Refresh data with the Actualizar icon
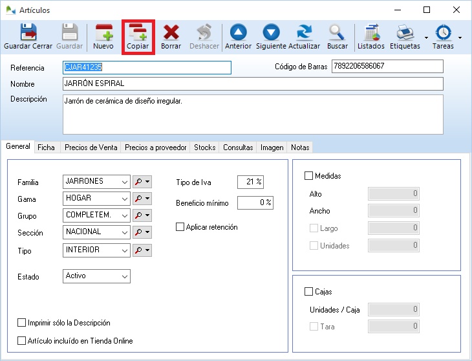The image size is (472, 361). 304,37
